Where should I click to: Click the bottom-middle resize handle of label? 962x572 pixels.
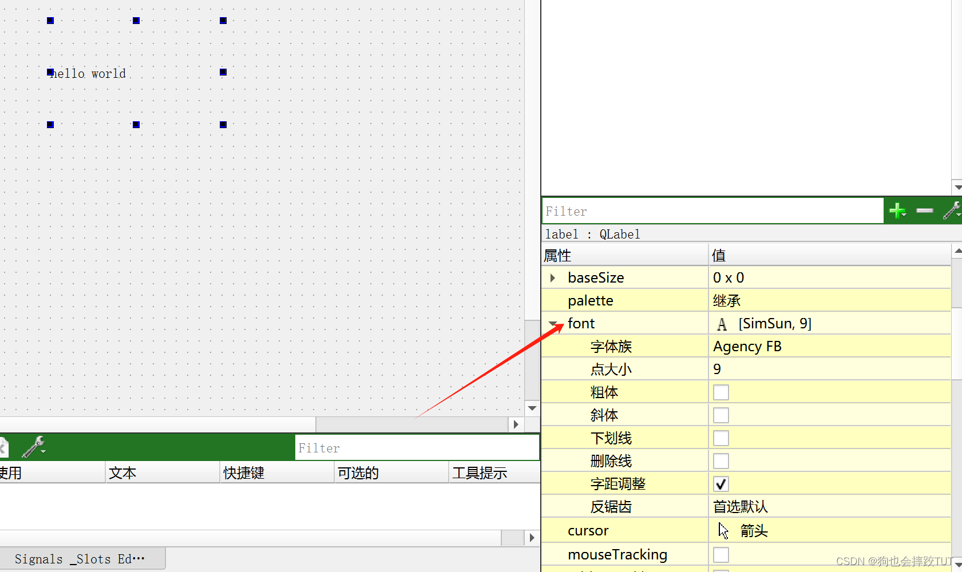136,125
